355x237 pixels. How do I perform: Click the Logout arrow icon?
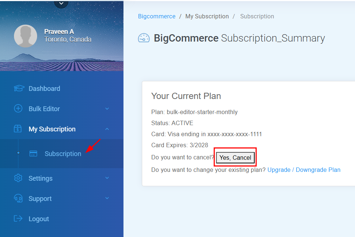[x=18, y=219]
